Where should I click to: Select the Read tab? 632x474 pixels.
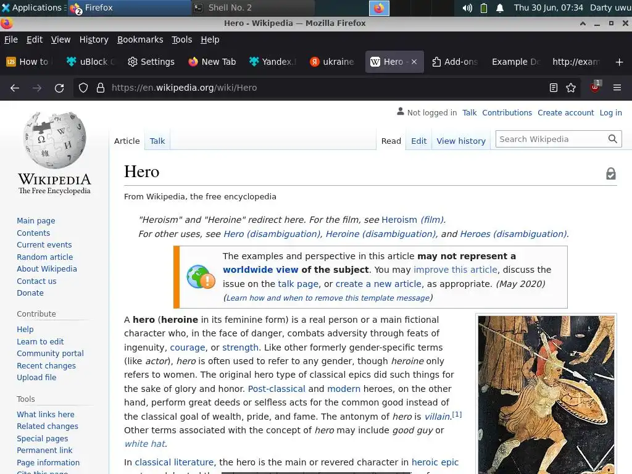pyautogui.click(x=391, y=141)
